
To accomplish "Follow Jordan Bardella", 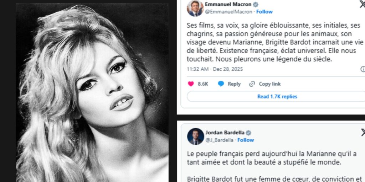I will pos(246,140).
